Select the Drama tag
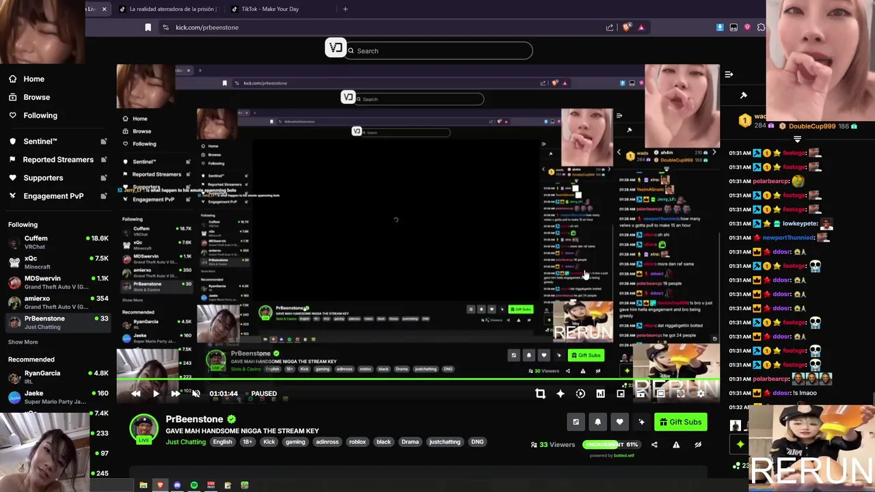The width and height of the screenshot is (875, 492). tap(410, 442)
